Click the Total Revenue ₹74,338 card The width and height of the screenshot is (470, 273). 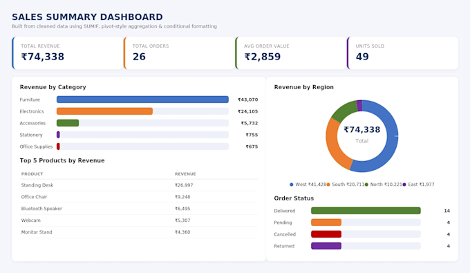[68, 53]
